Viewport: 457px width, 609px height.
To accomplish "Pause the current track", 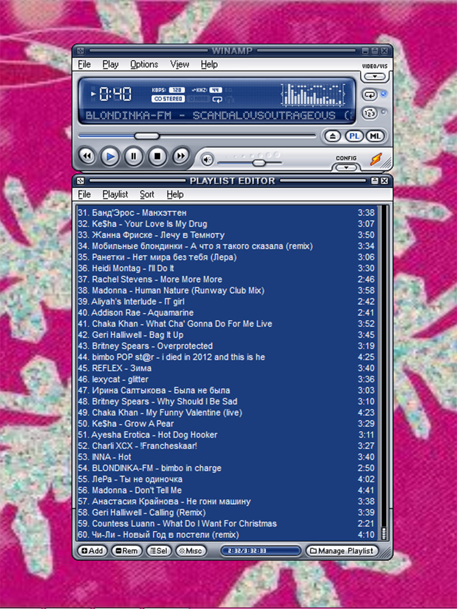I will click(x=133, y=157).
